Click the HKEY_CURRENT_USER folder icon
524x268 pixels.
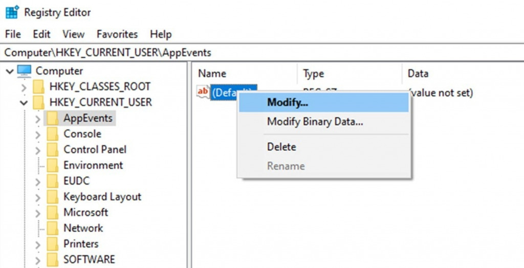point(38,102)
